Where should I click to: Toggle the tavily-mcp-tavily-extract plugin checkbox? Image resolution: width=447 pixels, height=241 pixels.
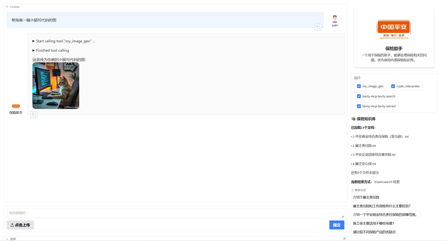point(359,106)
